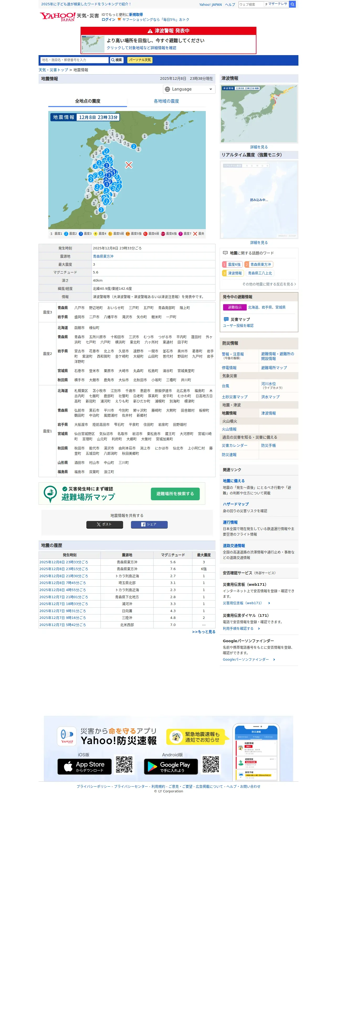Open ユーザー投稿を確認 link
The height and width of the screenshot is (1011, 337).
(238, 325)
